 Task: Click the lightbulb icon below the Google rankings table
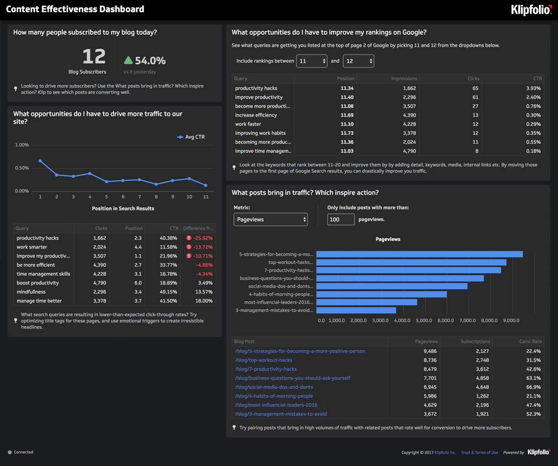click(x=234, y=167)
